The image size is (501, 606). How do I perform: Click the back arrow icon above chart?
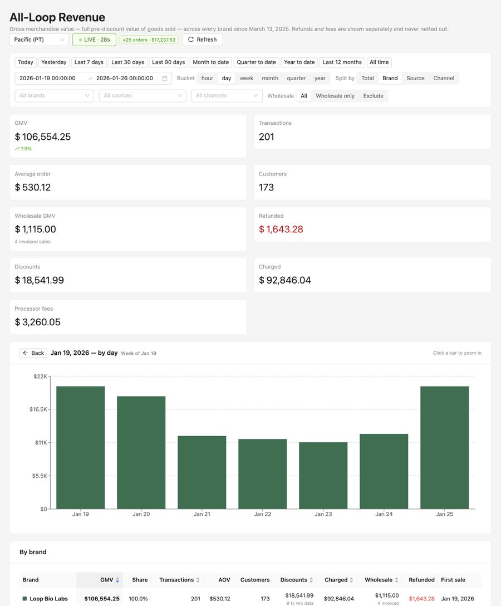(x=26, y=353)
